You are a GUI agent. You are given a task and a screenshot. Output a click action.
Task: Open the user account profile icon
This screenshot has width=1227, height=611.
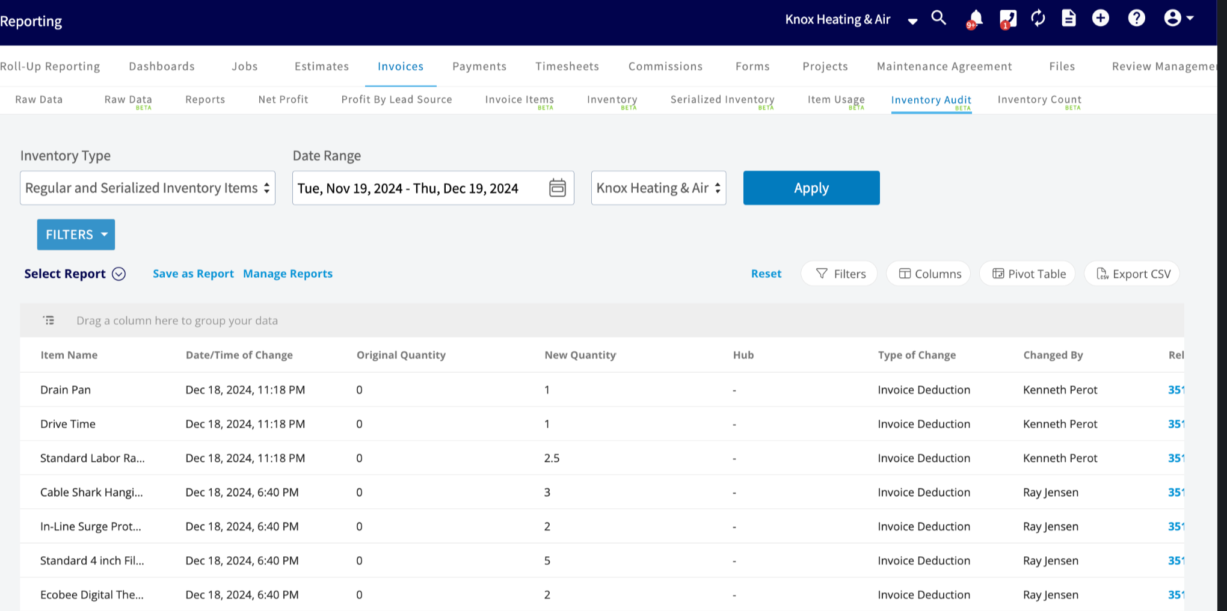coord(1178,18)
